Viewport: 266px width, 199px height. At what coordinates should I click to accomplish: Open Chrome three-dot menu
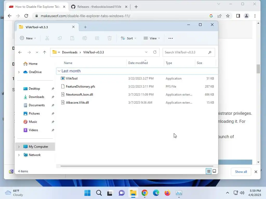(x=255, y=16)
